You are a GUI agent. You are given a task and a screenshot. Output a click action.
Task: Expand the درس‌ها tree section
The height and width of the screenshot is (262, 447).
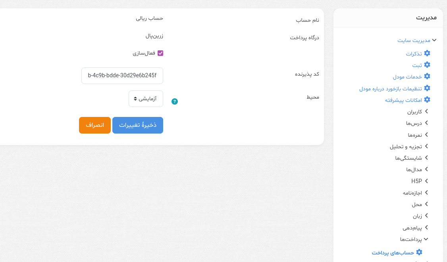coord(417,123)
